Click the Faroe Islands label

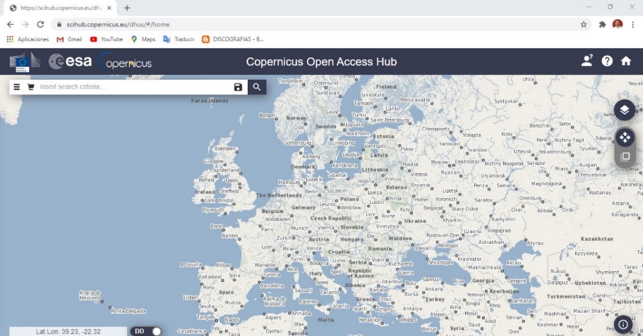pos(210,100)
